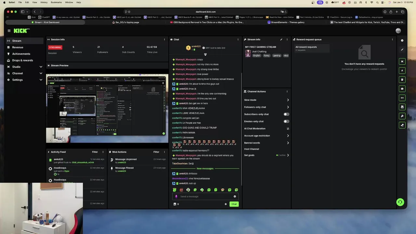Open Host Channel action
416x234 pixels.
(x=252, y=149)
